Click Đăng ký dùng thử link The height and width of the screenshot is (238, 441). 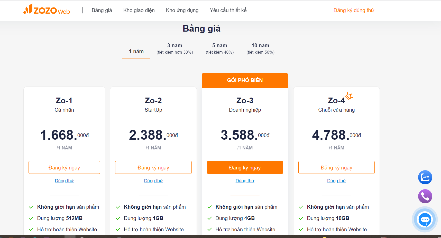(x=354, y=10)
